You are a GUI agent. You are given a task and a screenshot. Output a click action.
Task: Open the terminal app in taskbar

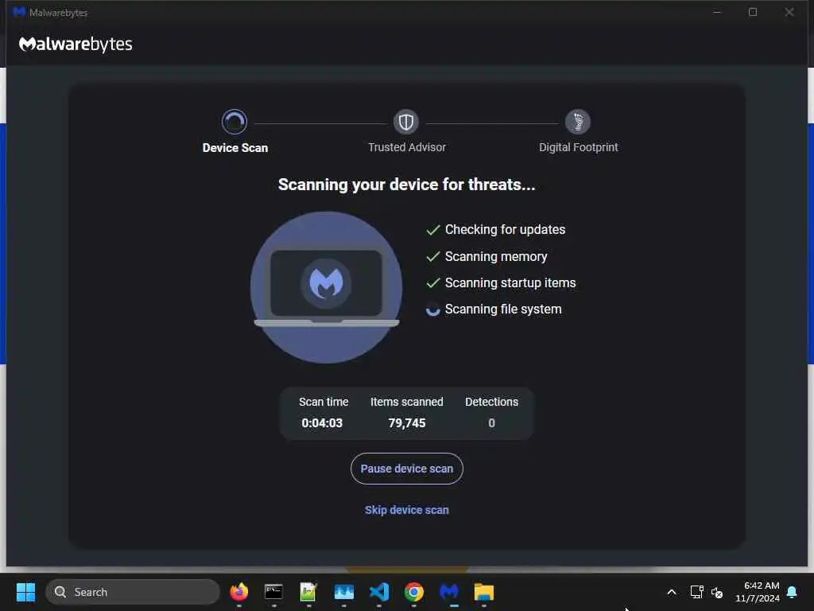pos(273,592)
